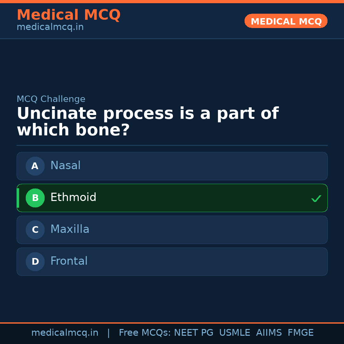Click the green highlight bar beside Ethmoid
The width and height of the screenshot is (344, 344).
point(18,198)
